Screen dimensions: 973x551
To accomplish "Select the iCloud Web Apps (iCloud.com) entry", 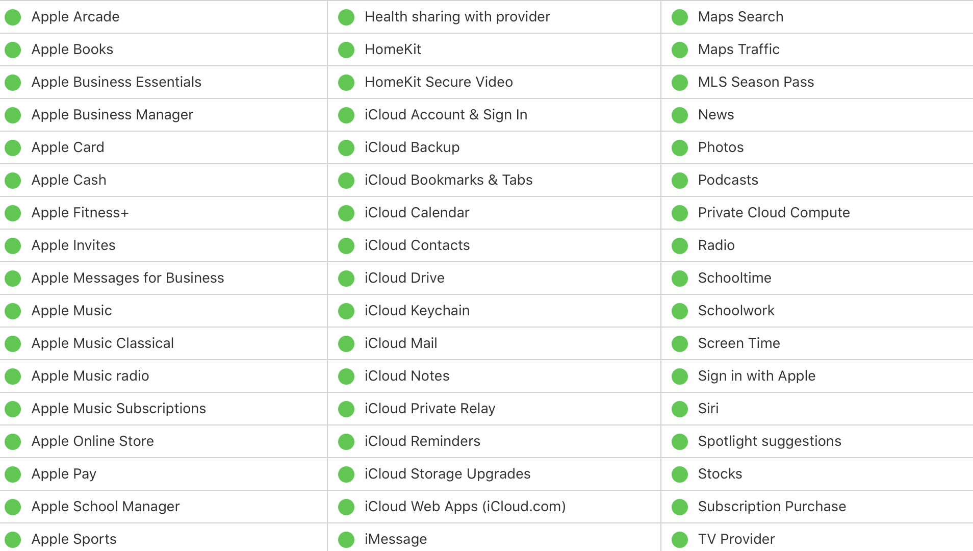I will click(465, 507).
